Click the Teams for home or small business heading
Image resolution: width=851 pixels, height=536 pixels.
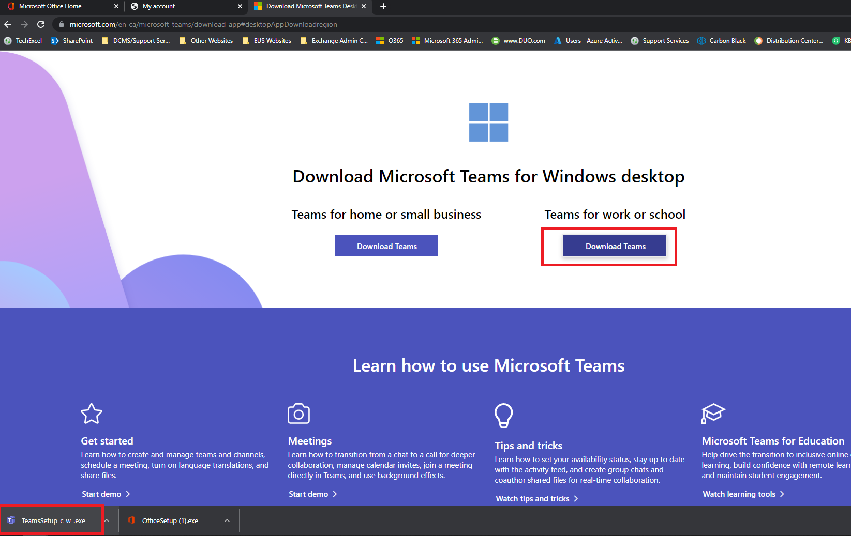coord(386,215)
